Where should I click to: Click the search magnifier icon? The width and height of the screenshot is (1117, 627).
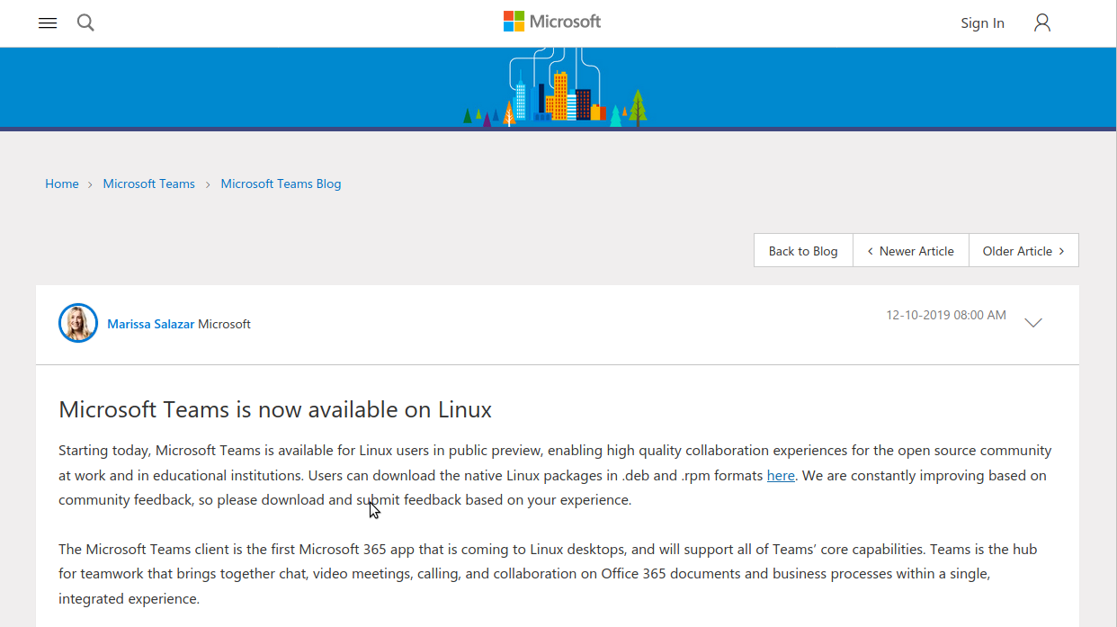(x=85, y=23)
